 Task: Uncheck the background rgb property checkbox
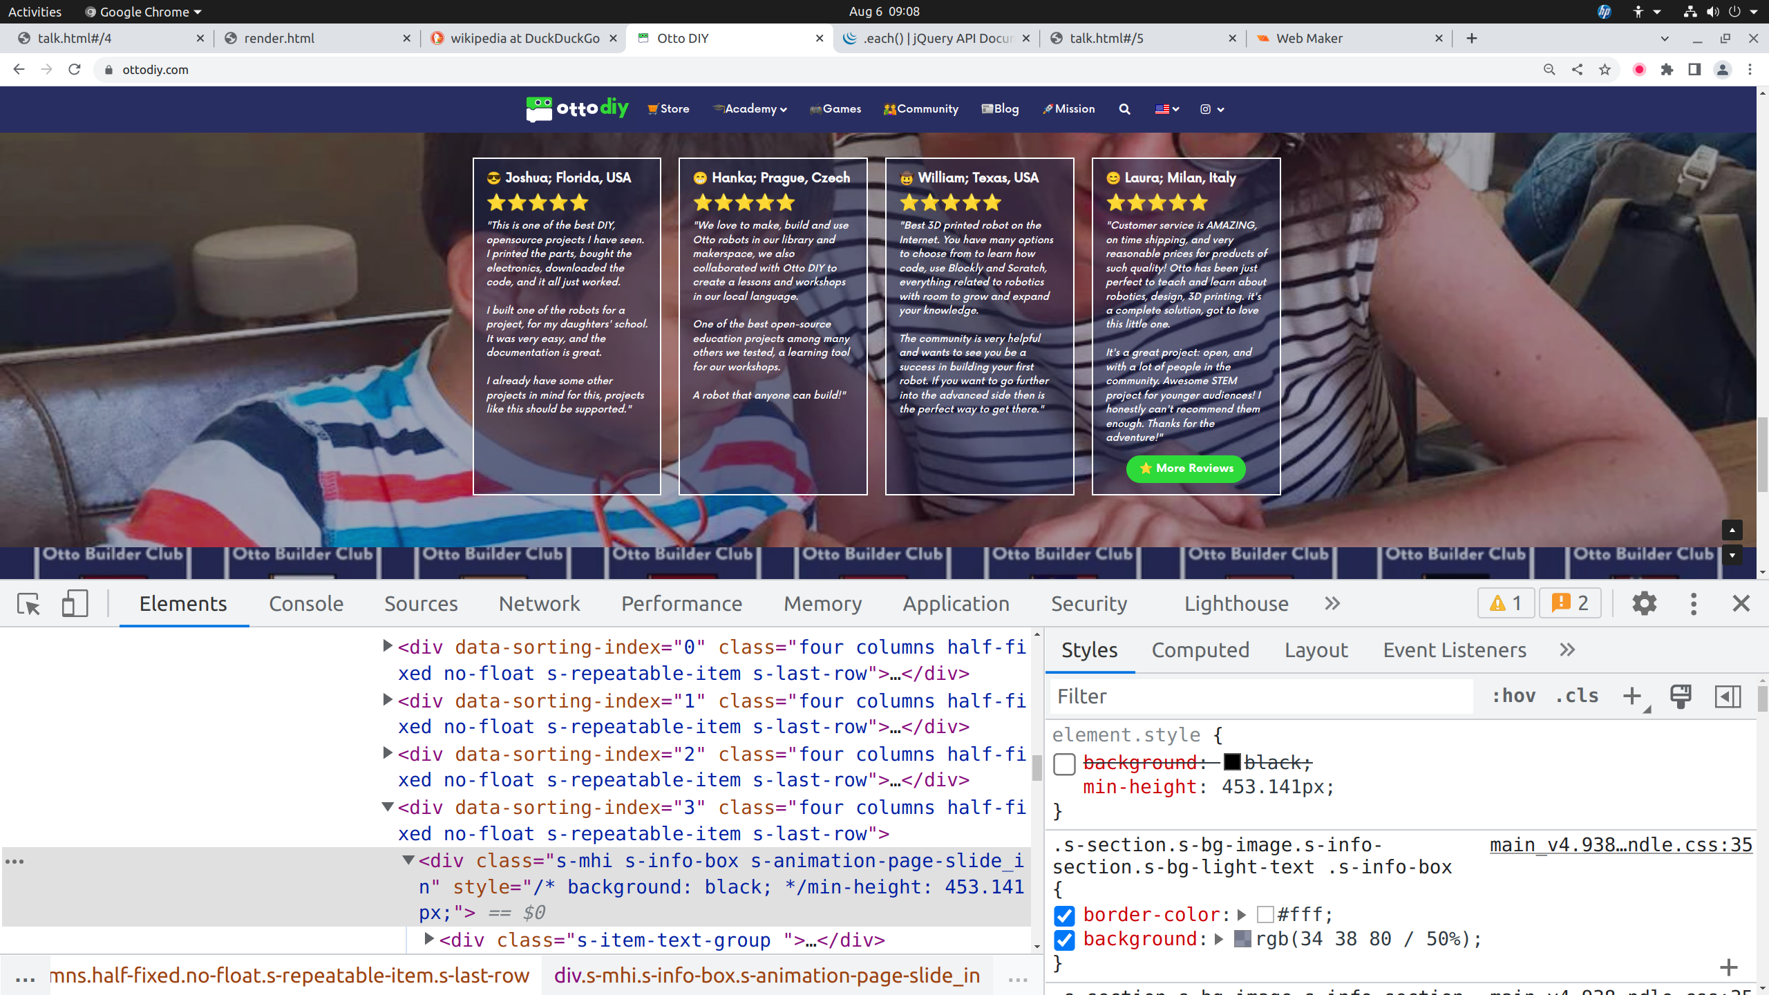pos(1064,940)
